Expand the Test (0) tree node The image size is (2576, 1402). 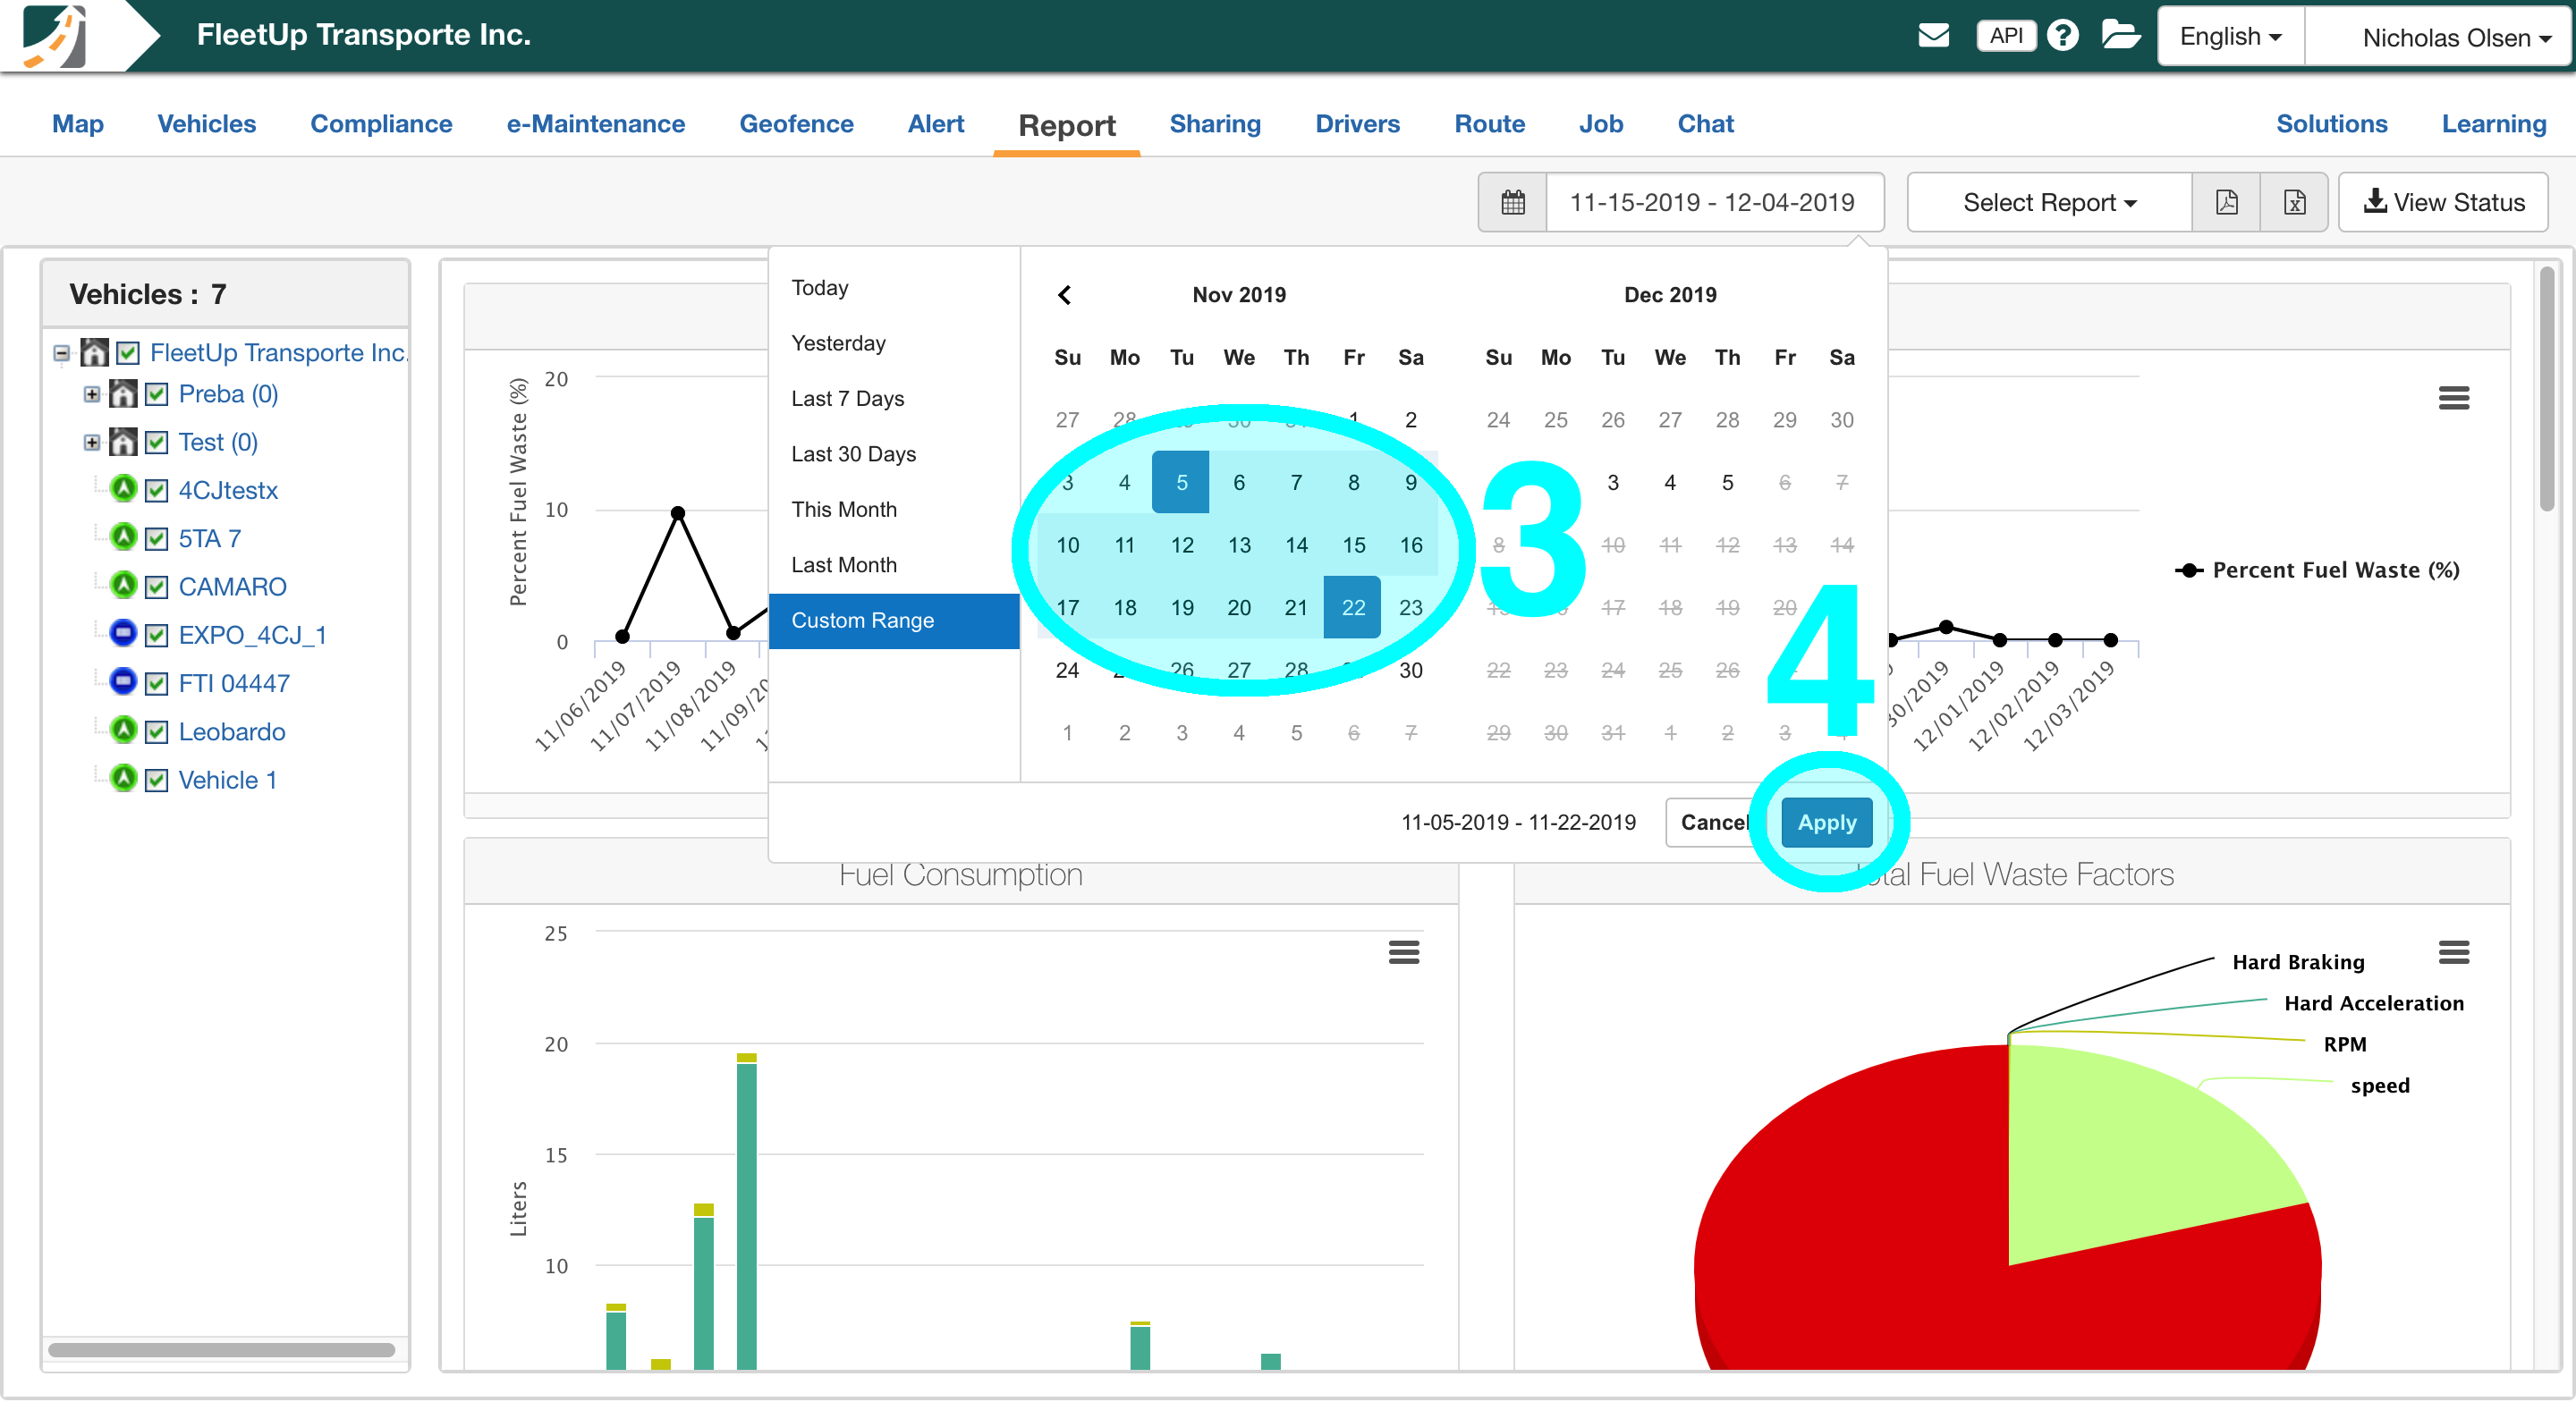click(92, 442)
